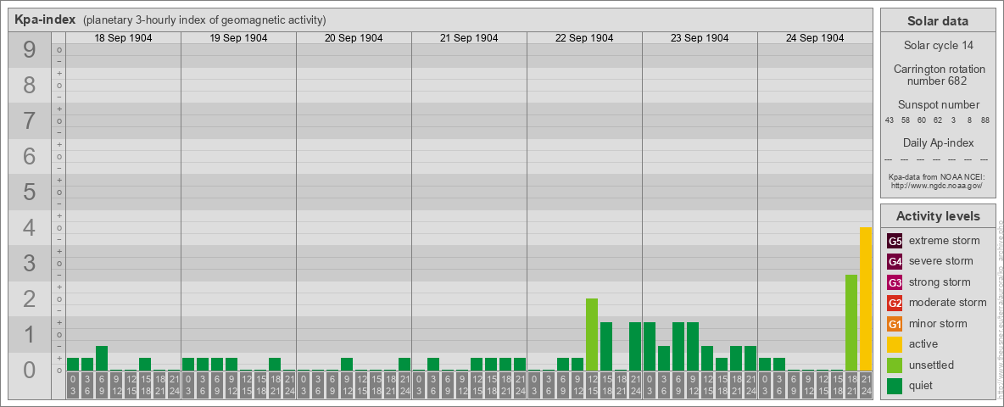Click sunspot value 58

point(906,120)
